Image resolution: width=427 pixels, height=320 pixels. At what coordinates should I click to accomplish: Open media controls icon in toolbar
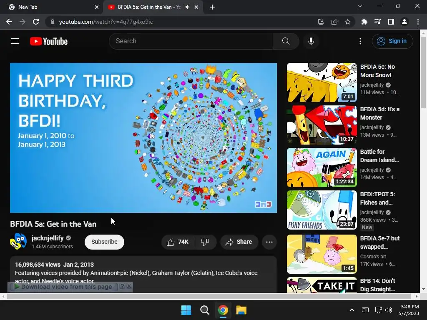pyautogui.click(x=377, y=22)
